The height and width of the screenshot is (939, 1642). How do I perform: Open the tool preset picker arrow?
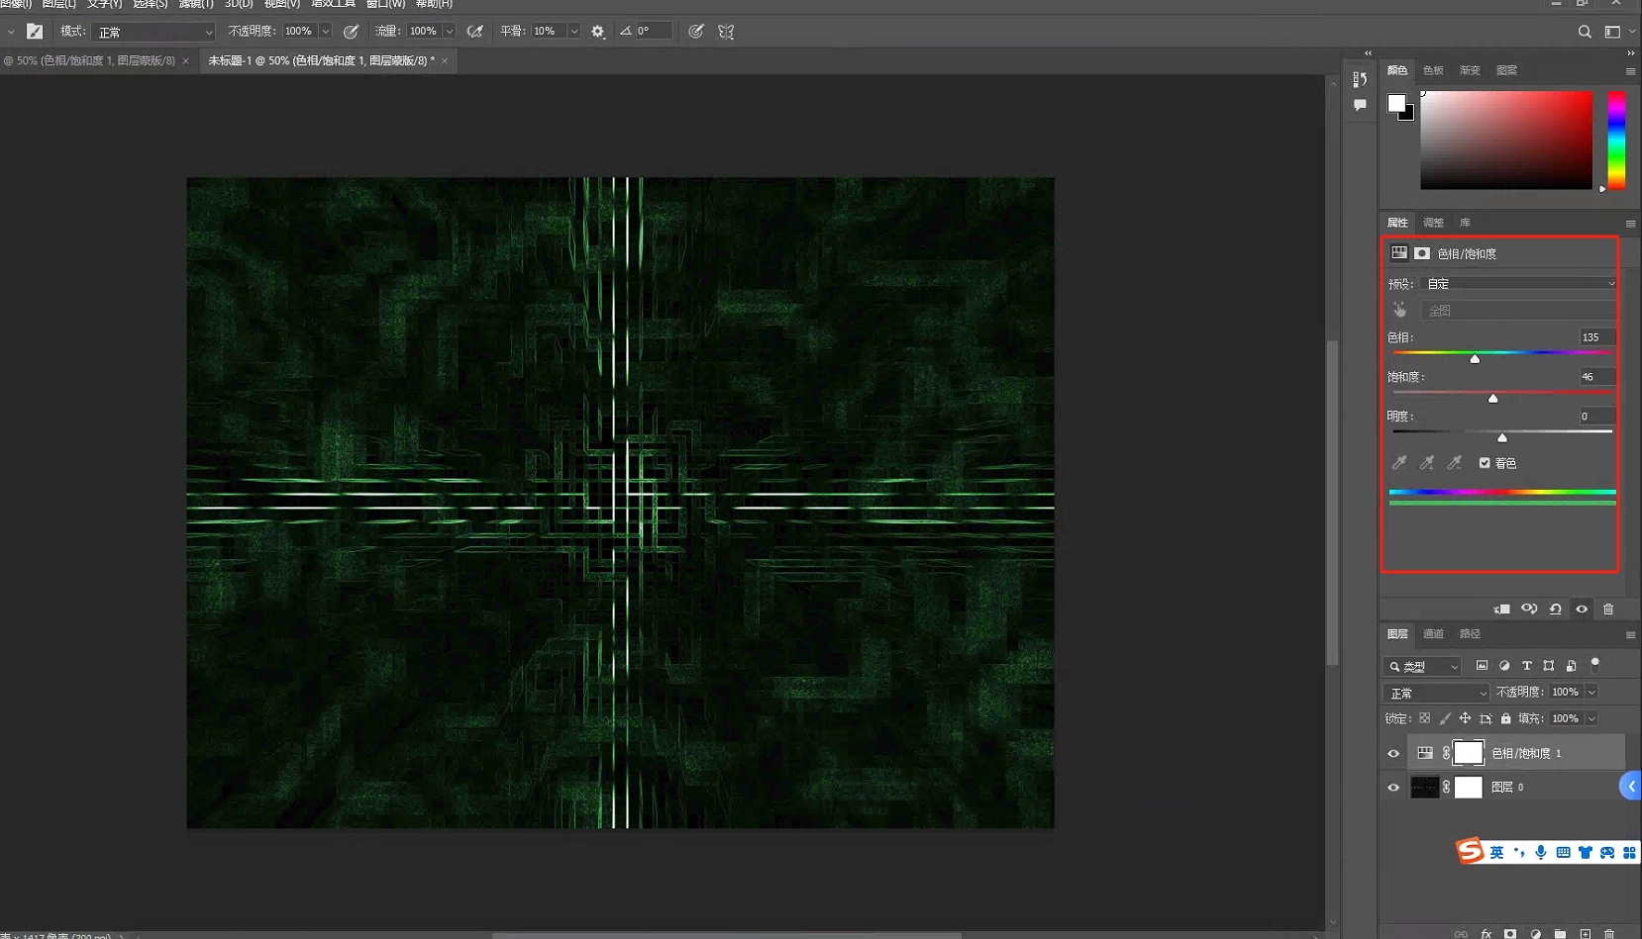point(11,32)
